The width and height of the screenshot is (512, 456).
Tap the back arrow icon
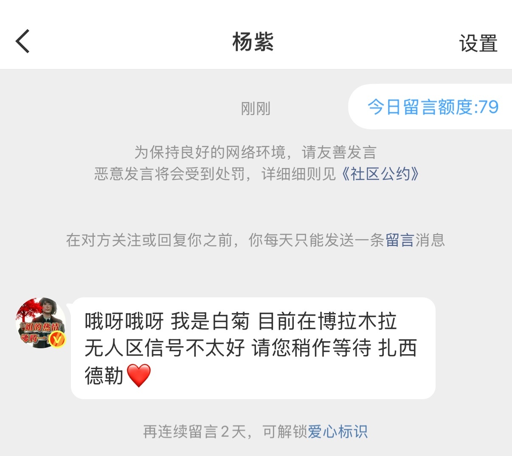[23, 41]
